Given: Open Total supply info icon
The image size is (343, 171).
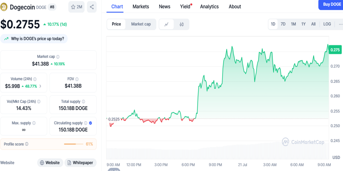Looking at the screenshot, I should click(83, 101).
